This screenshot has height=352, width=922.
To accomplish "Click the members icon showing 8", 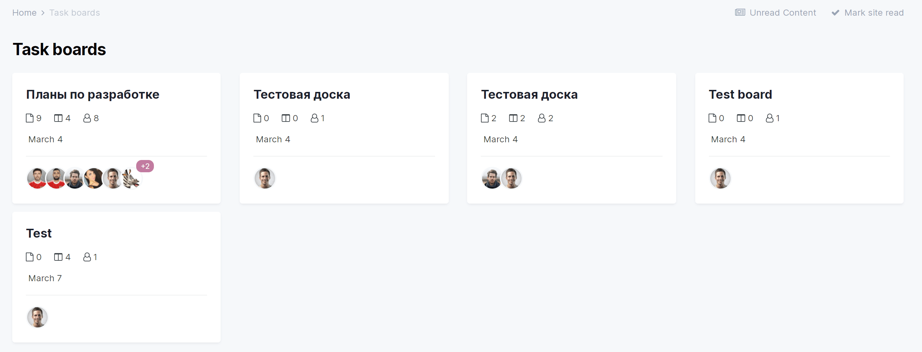I will pos(87,118).
